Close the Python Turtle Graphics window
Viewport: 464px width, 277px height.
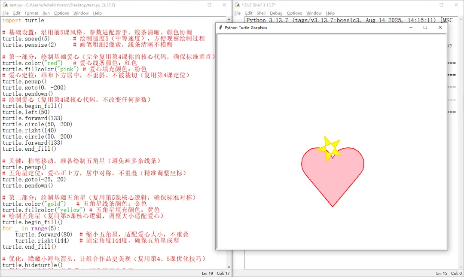point(440,27)
